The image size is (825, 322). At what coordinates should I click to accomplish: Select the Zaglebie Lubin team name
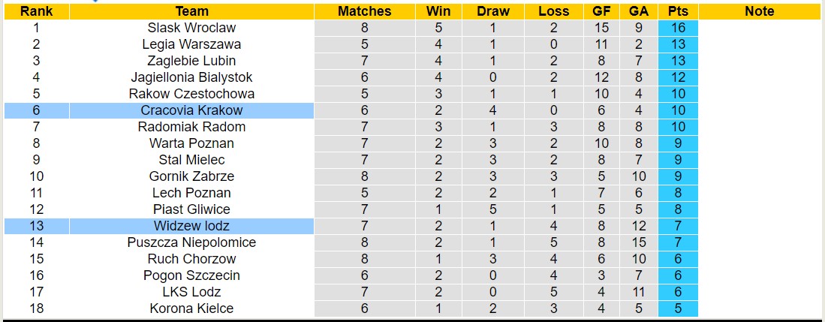pos(191,61)
